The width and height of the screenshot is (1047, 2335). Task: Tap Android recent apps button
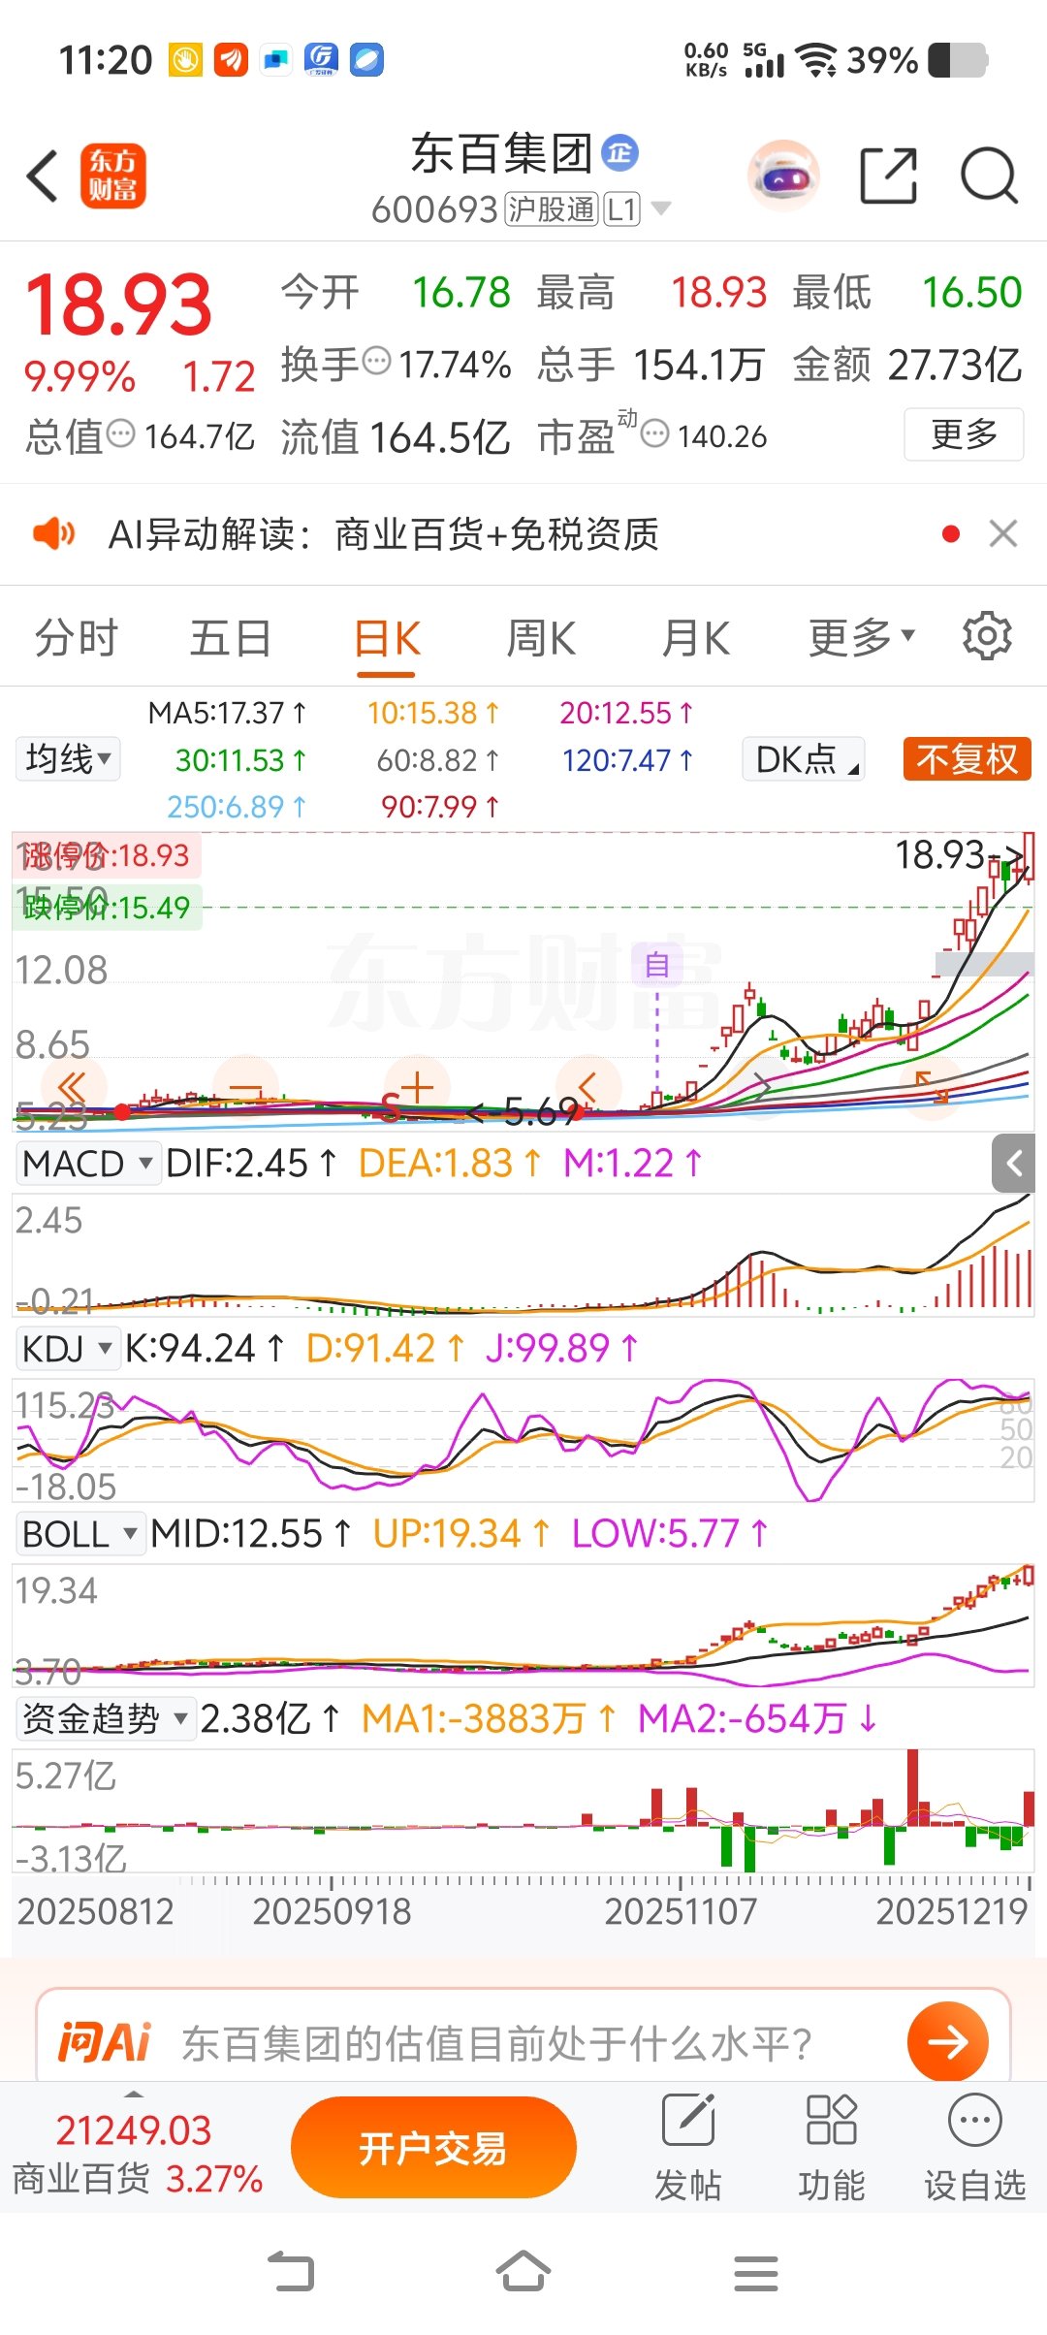click(756, 2273)
